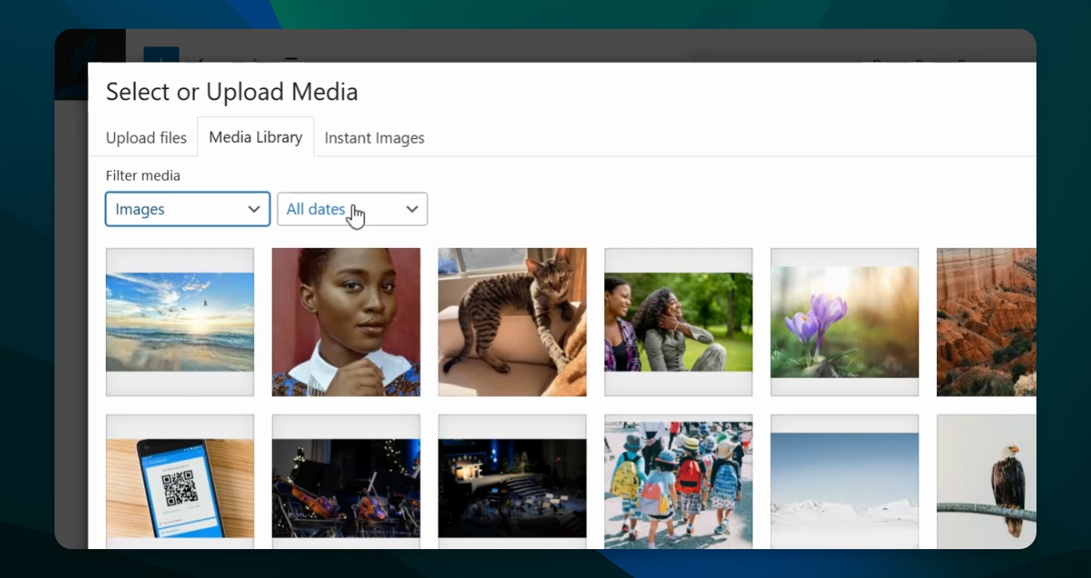Choose the purple crocus flower thumbnail

845,322
